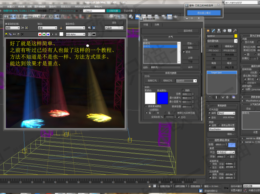Toggle the black frame UI icon
The width and height of the screenshot is (260, 194).
click(x=94, y=34)
